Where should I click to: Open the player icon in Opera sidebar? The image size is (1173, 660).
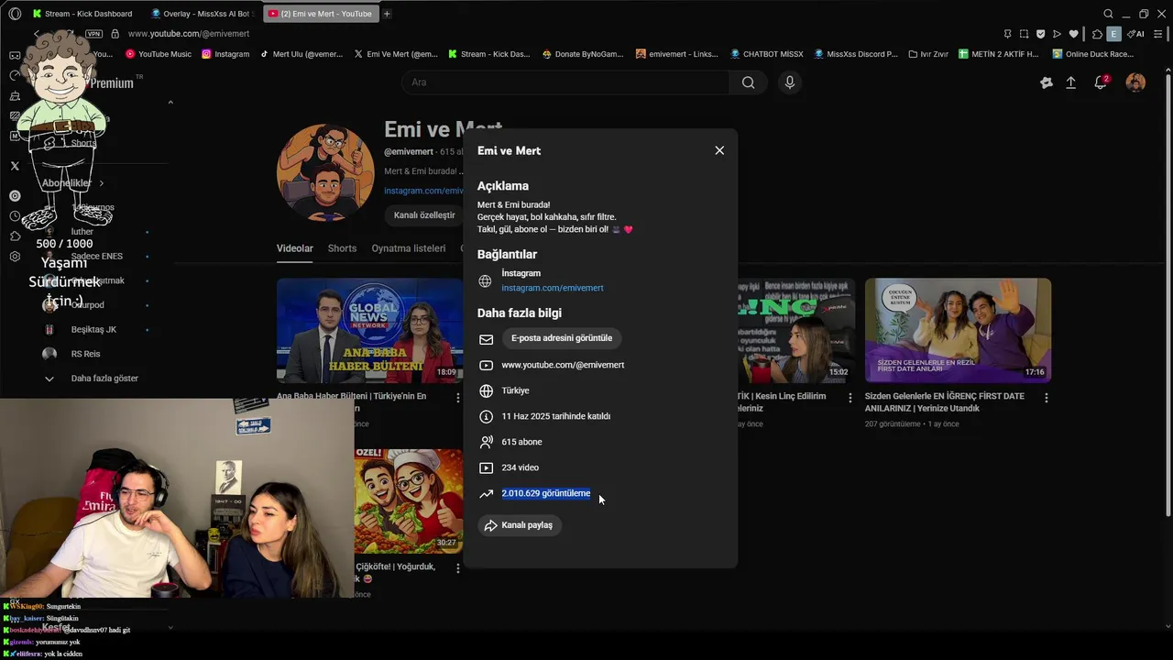(15, 195)
